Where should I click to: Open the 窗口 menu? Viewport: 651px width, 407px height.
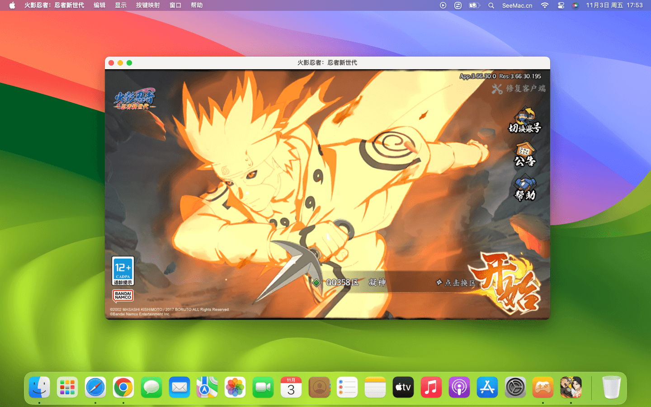175,5
